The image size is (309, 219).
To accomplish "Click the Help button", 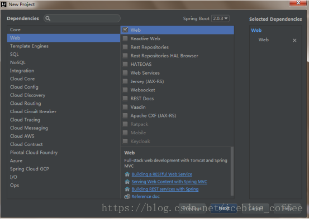I will [287, 208].
